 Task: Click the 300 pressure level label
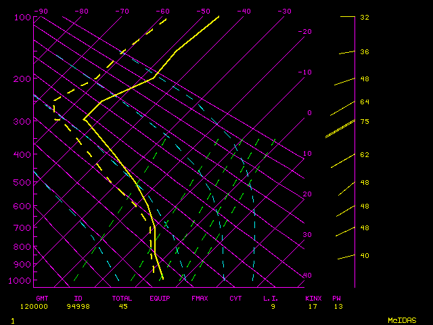coord(23,122)
